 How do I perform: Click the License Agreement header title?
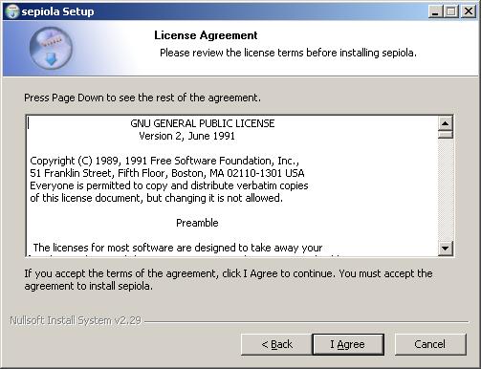[206, 35]
